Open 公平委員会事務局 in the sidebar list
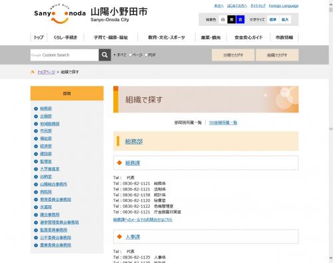The height and width of the screenshot is (263, 333). (x=55, y=238)
